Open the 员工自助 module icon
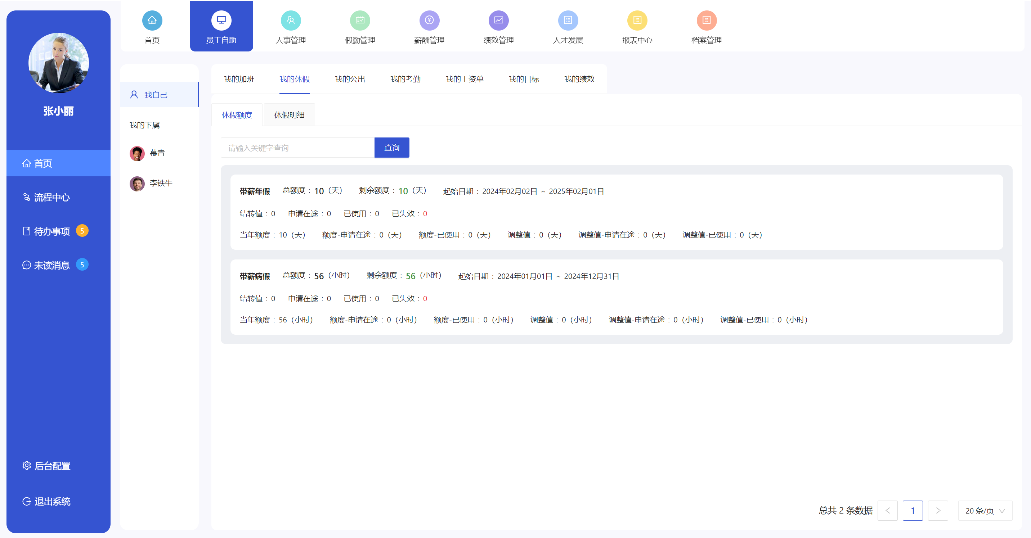The width and height of the screenshot is (1031, 538). (221, 21)
